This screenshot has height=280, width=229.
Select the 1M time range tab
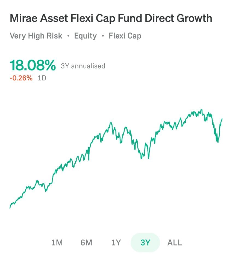click(57, 243)
